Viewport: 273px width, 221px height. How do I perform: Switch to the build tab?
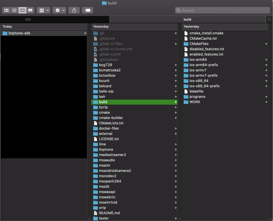pos(187,19)
